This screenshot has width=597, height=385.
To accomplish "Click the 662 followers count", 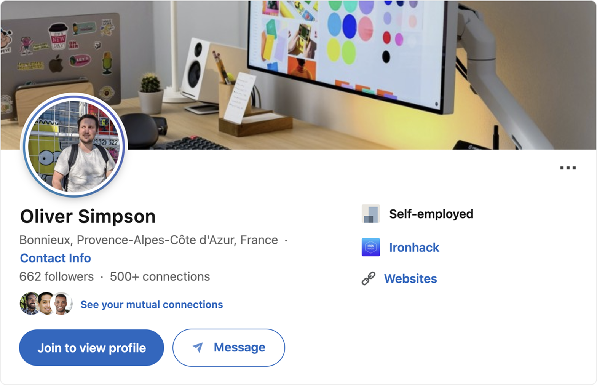I will pos(56,276).
